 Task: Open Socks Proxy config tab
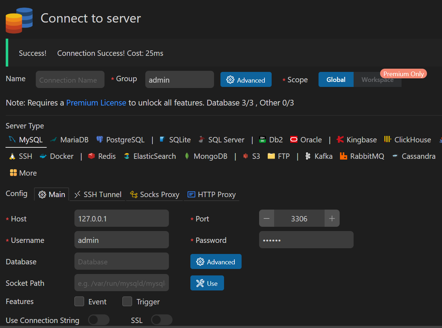point(154,194)
